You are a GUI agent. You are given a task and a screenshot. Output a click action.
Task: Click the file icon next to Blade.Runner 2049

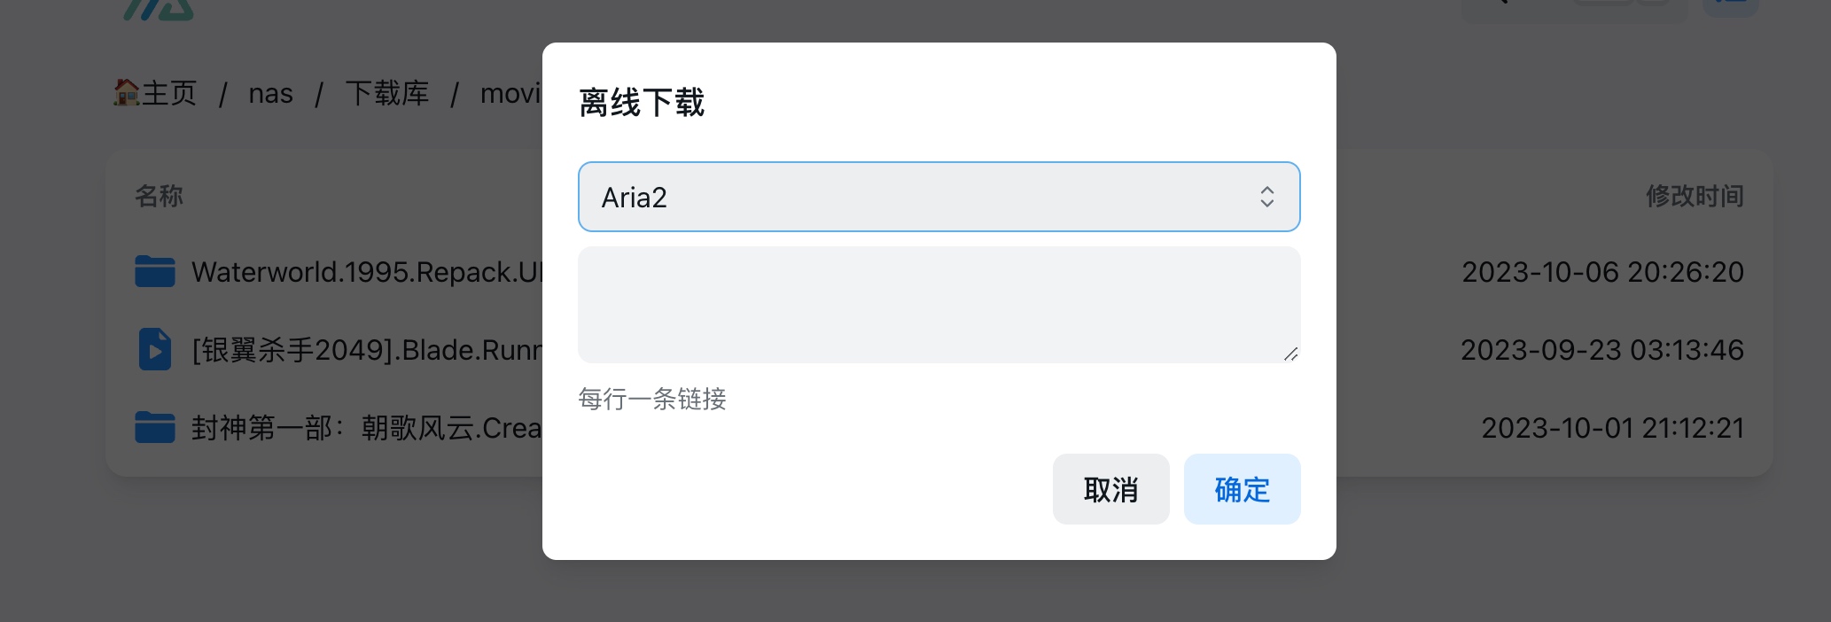(x=154, y=349)
